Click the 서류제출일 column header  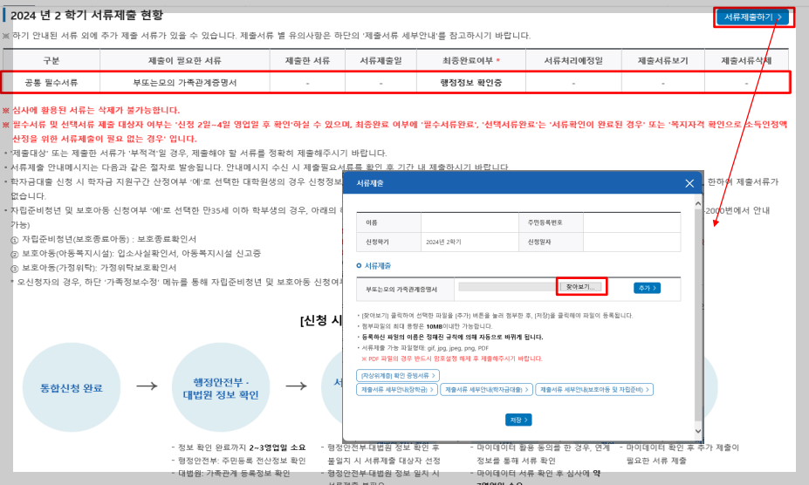381,60
